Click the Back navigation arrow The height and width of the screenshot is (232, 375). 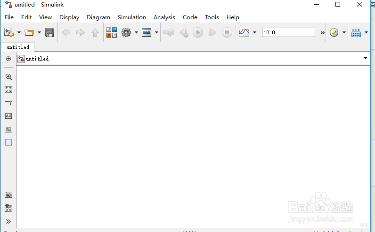[x=66, y=32]
